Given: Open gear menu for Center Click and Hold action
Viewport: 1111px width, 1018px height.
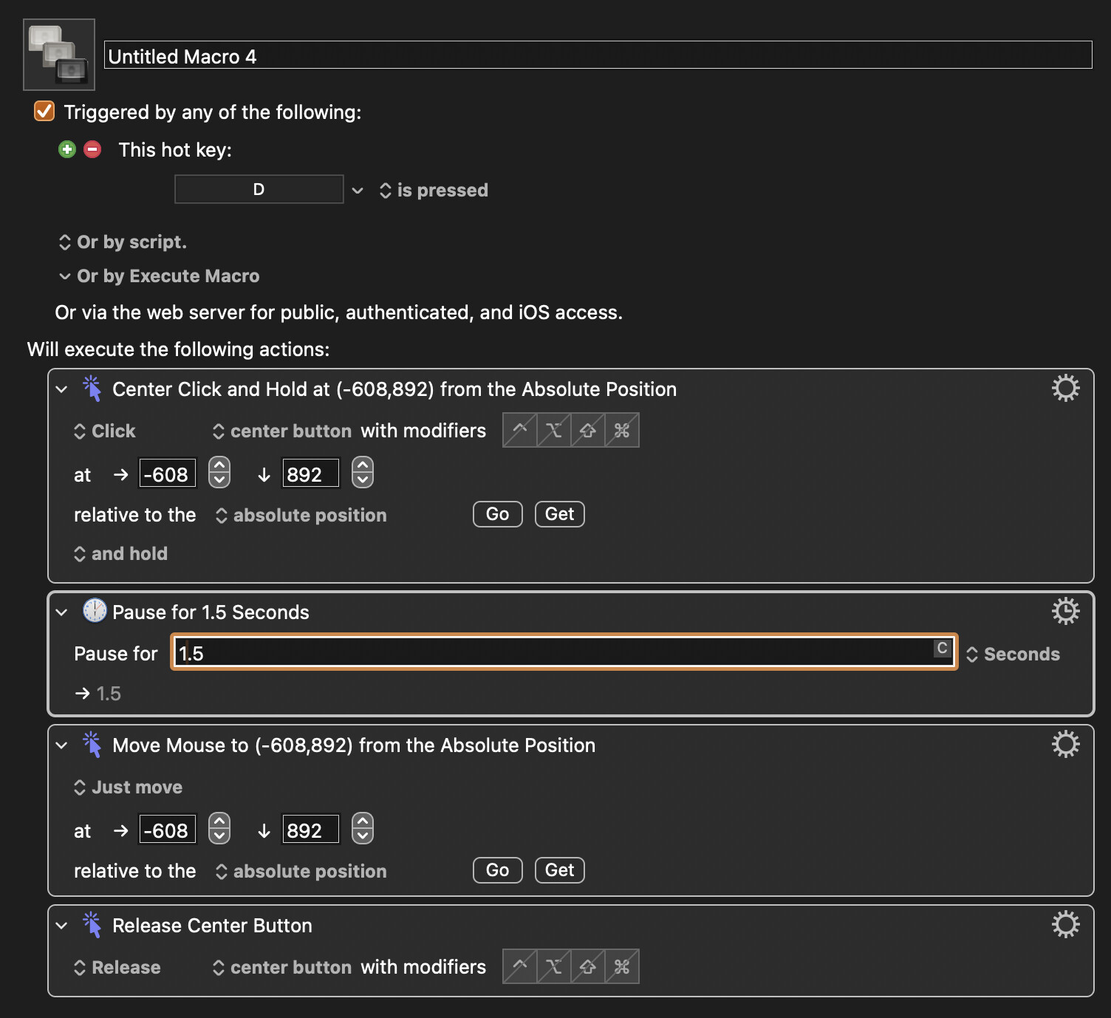Looking at the screenshot, I should pyautogui.click(x=1065, y=388).
